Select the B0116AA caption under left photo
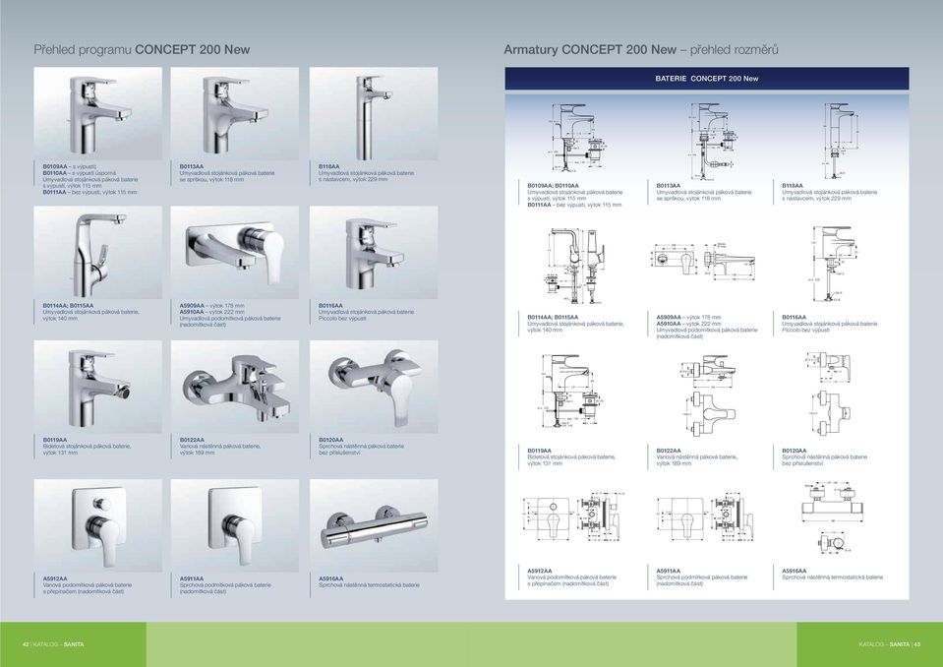The image size is (943, 667). click(x=366, y=312)
